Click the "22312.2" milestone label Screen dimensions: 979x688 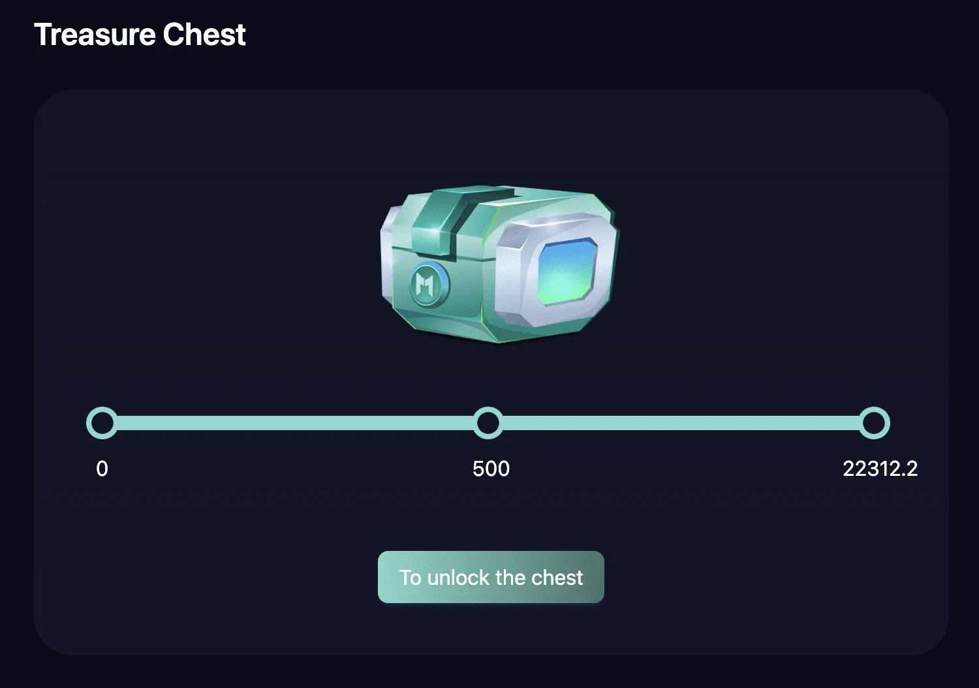(x=880, y=469)
